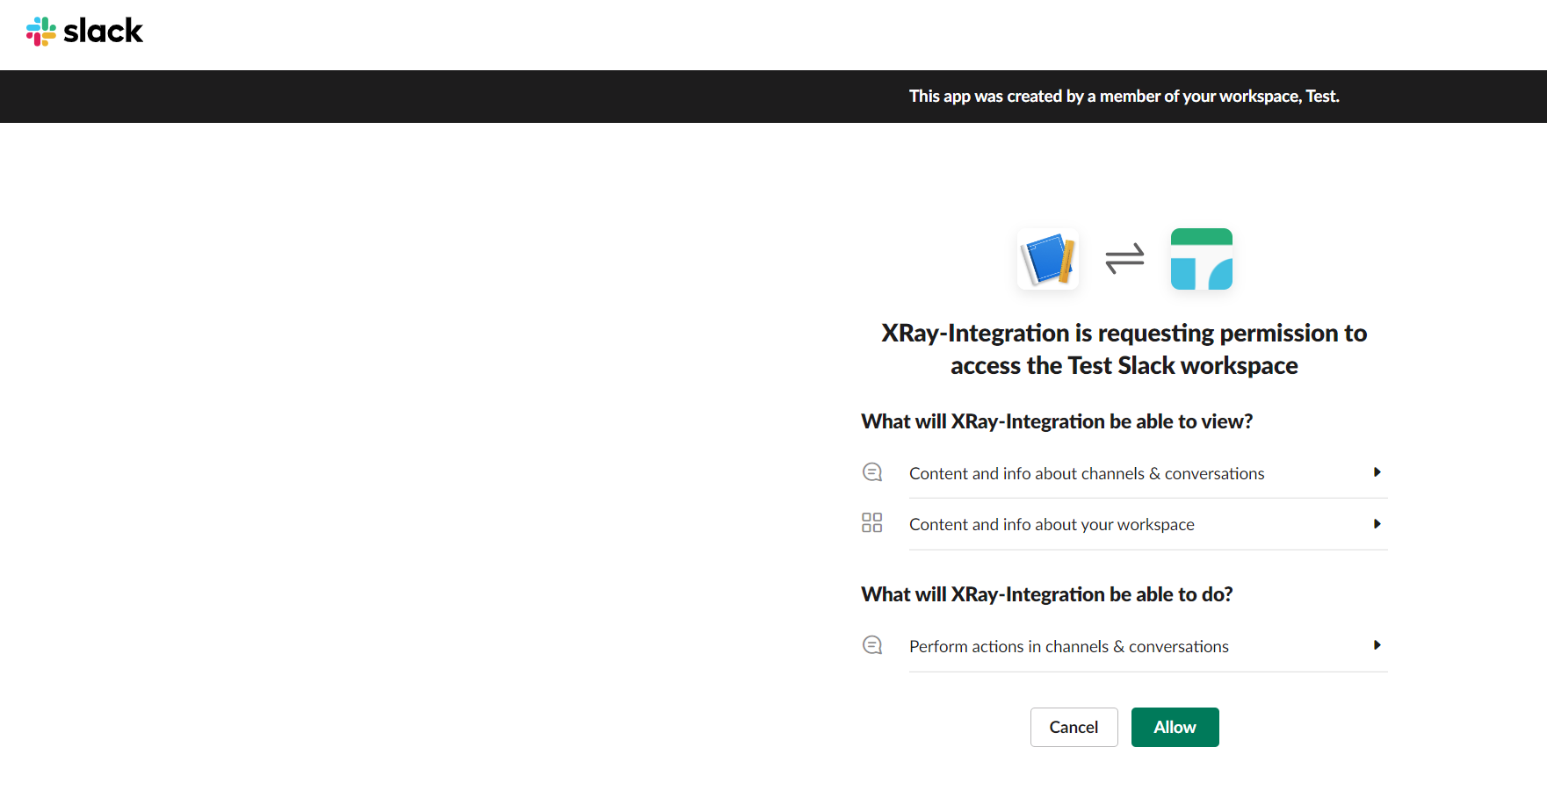Expand arrow for Content about channels & conversations

(1377, 472)
